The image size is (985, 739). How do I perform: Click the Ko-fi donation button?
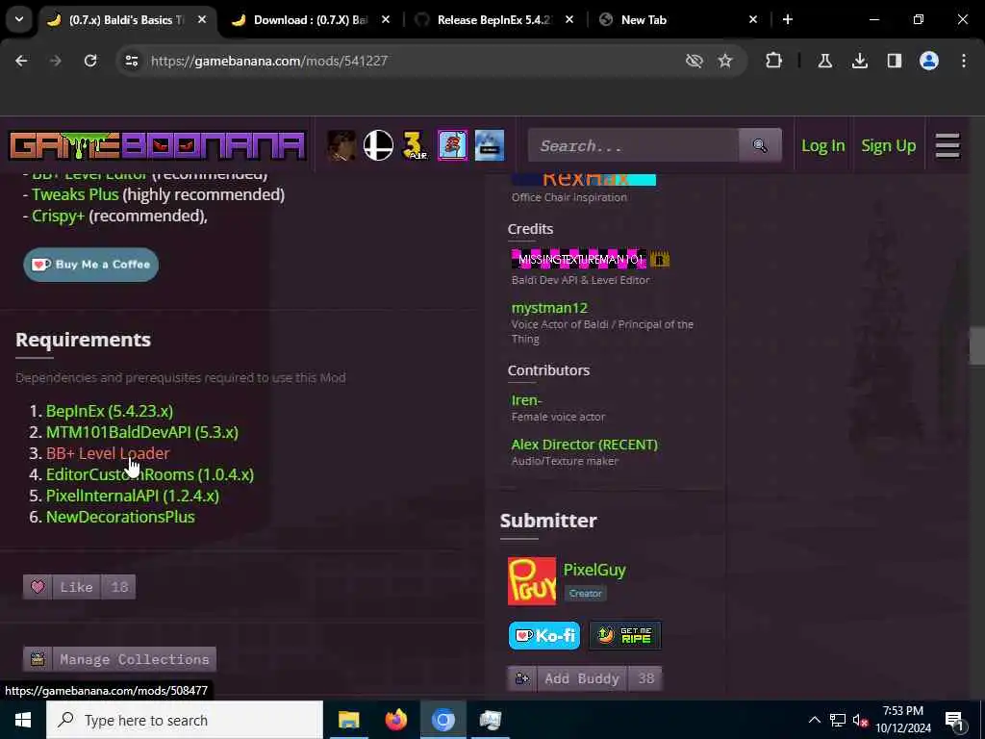click(544, 635)
